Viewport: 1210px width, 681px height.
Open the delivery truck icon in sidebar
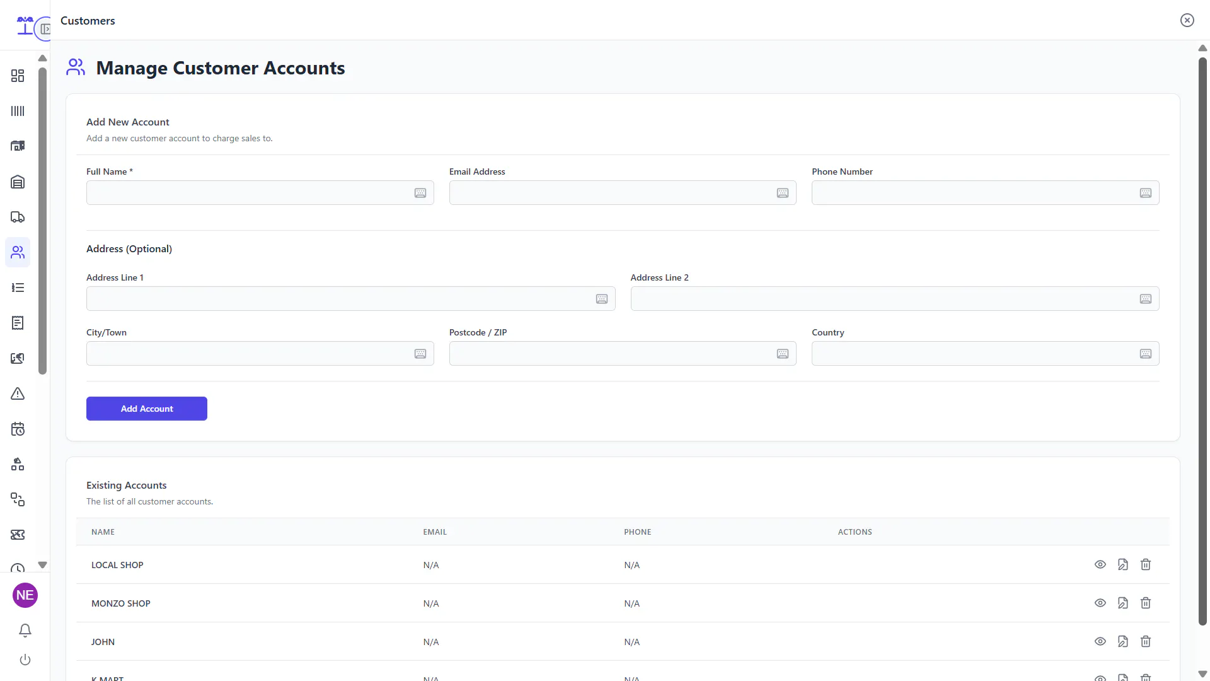[18, 218]
